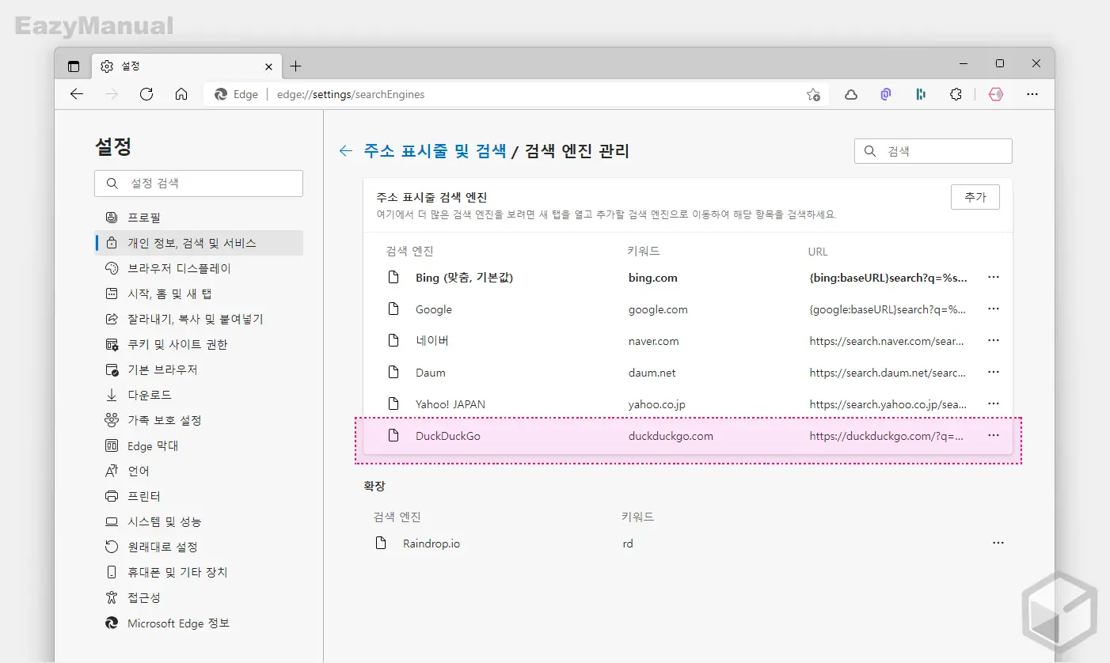Open the Extensions puzzle piece icon

pos(956,94)
